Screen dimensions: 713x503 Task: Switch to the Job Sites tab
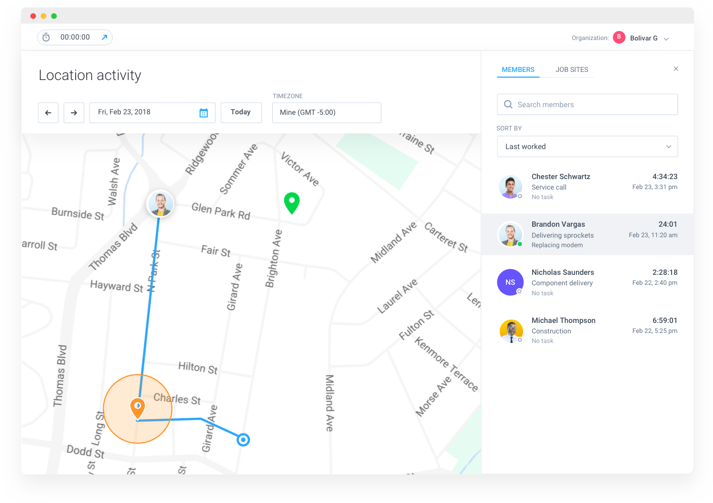coord(572,70)
